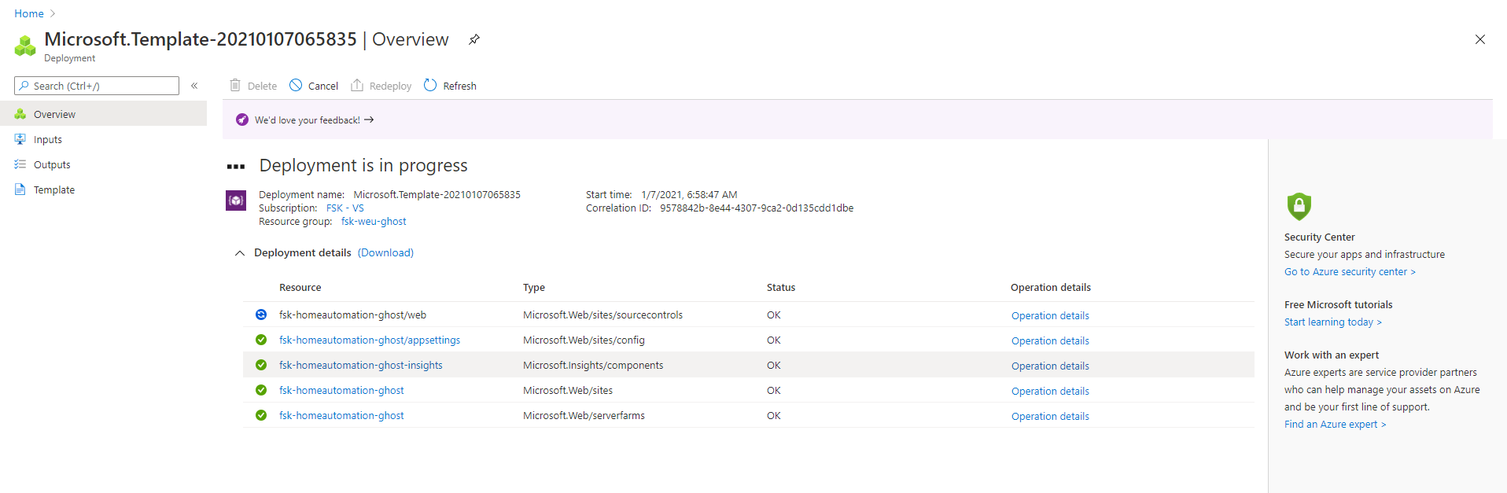Viewport: 1507px width, 493px height.
Task: View Operation details for Microsoft.Web/sites
Action: [x=1050, y=392]
